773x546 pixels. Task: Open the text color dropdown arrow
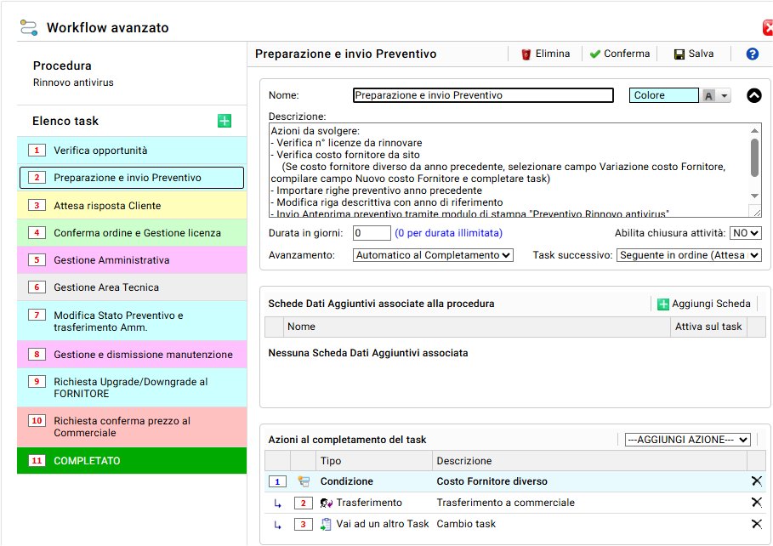click(724, 96)
